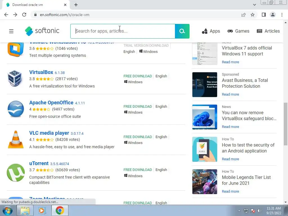The height and width of the screenshot is (216, 288).
Task: Read more about Avast Business
Action: coord(230,94)
